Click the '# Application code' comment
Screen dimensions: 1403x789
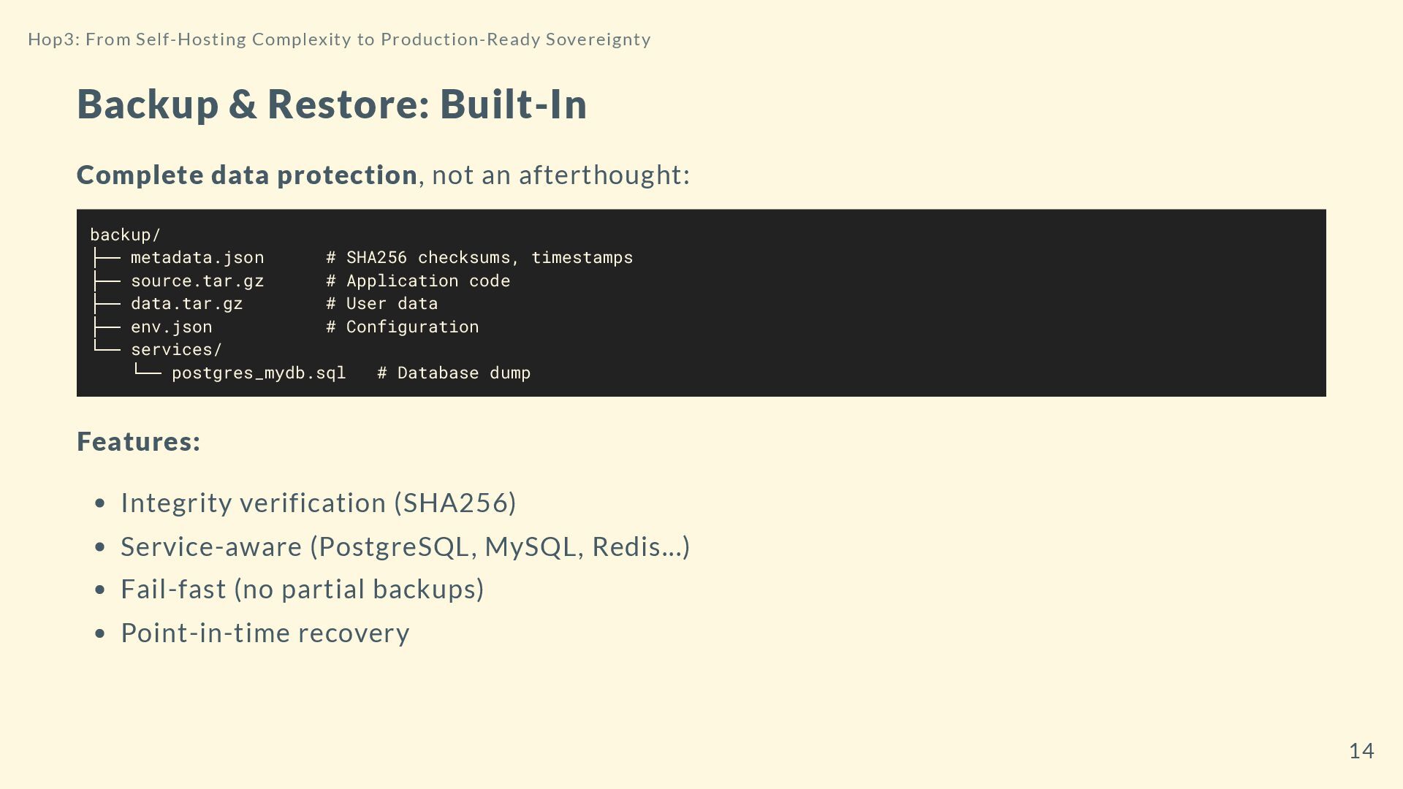[x=418, y=281]
